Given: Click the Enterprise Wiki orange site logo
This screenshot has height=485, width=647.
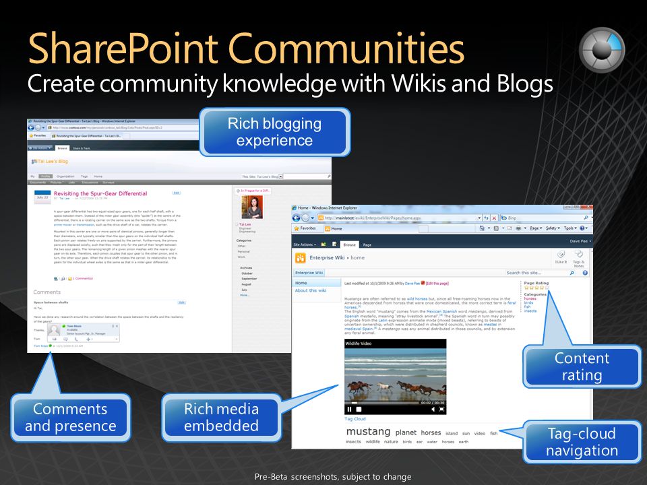Looking at the screenshot, I should pos(300,258).
